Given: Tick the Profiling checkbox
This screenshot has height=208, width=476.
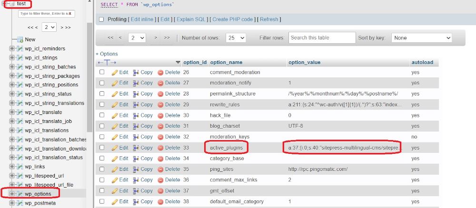Looking at the screenshot, I should (x=102, y=19).
